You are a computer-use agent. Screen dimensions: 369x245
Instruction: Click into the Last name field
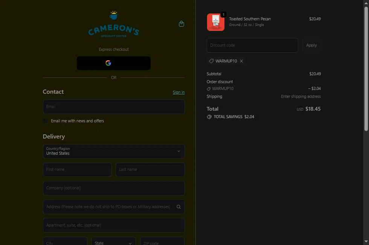[x=150, y=170]
